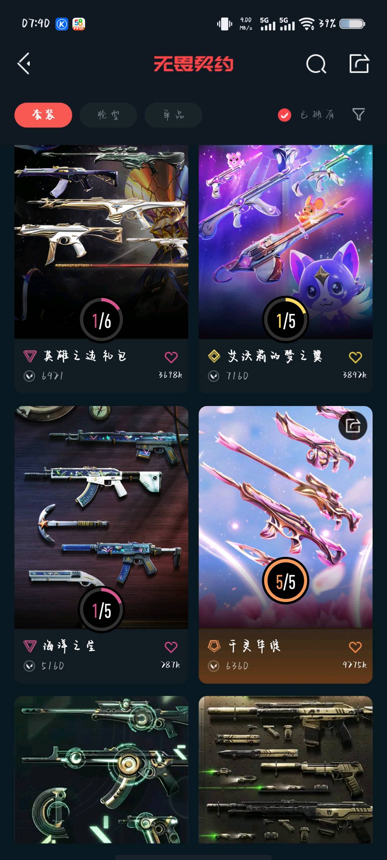Tap the share icon in header
The height and width of the screenshot is (860, 387).
pyautogui.click(x=359, y=64)
